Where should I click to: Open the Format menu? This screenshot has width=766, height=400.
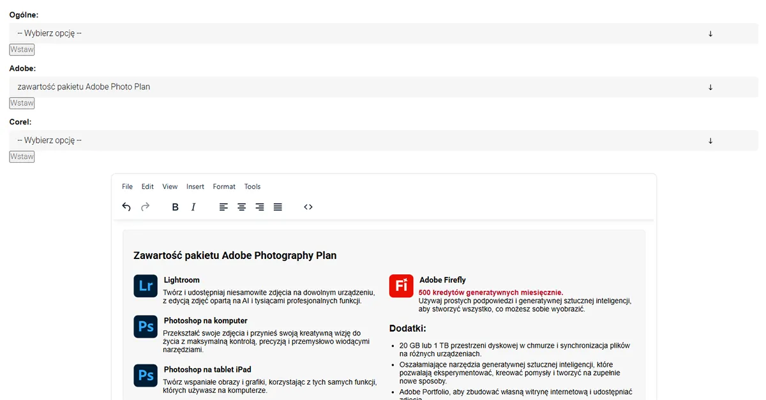coord(224,186)
